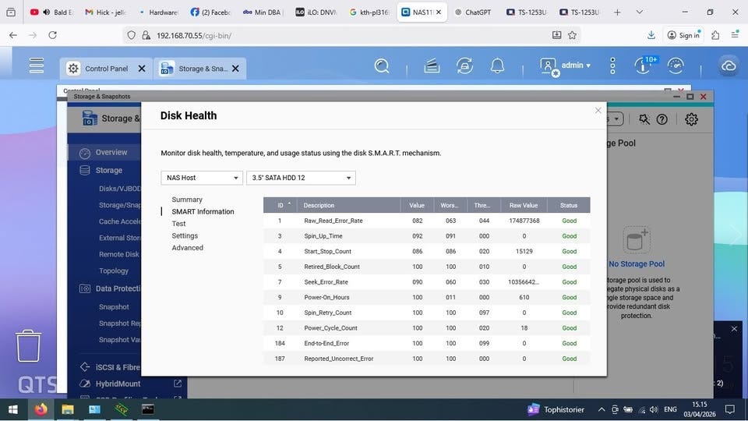
Task: Click the QTS search magnifier icon
Action: coord(382,66)
